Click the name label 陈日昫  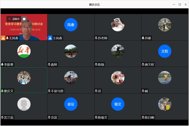[x=149, y=117]
